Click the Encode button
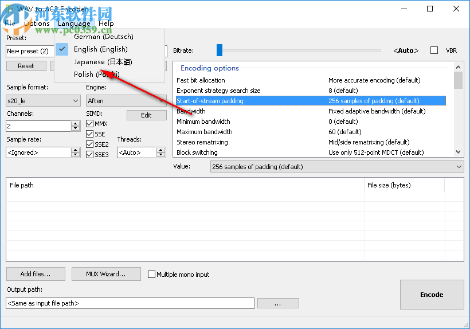This screenshot has height=329, width=470. point(432,295)
